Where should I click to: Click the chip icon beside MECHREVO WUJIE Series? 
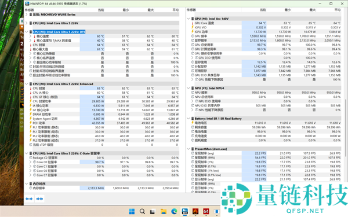(x=31, y=14)
